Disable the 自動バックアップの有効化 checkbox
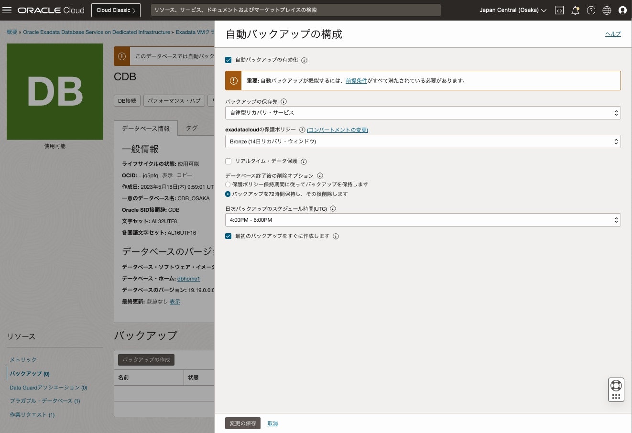Screen dimensions: 632x433 click(x=228, y=60)
